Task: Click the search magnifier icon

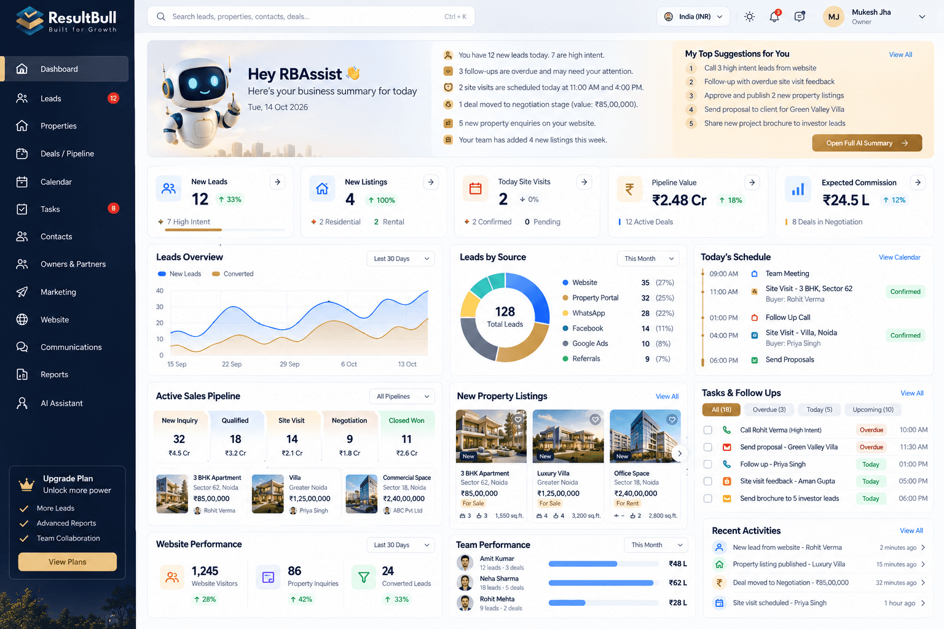Action: tap(161, 17)
